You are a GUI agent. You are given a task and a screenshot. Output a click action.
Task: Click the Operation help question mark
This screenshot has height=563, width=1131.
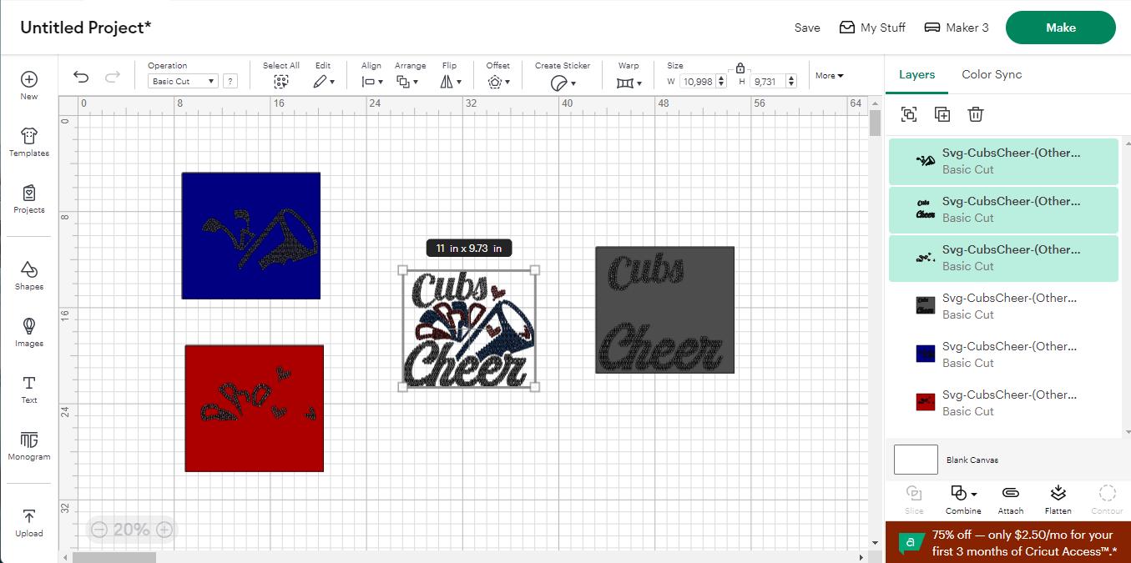pyautogui.click(x=230, y=82)
